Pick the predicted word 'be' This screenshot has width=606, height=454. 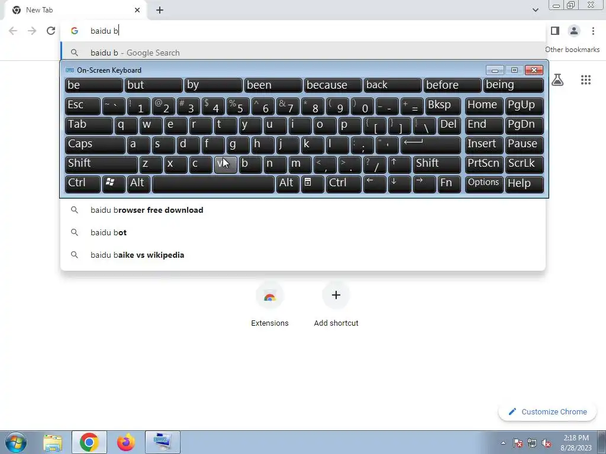click(94, 85)
